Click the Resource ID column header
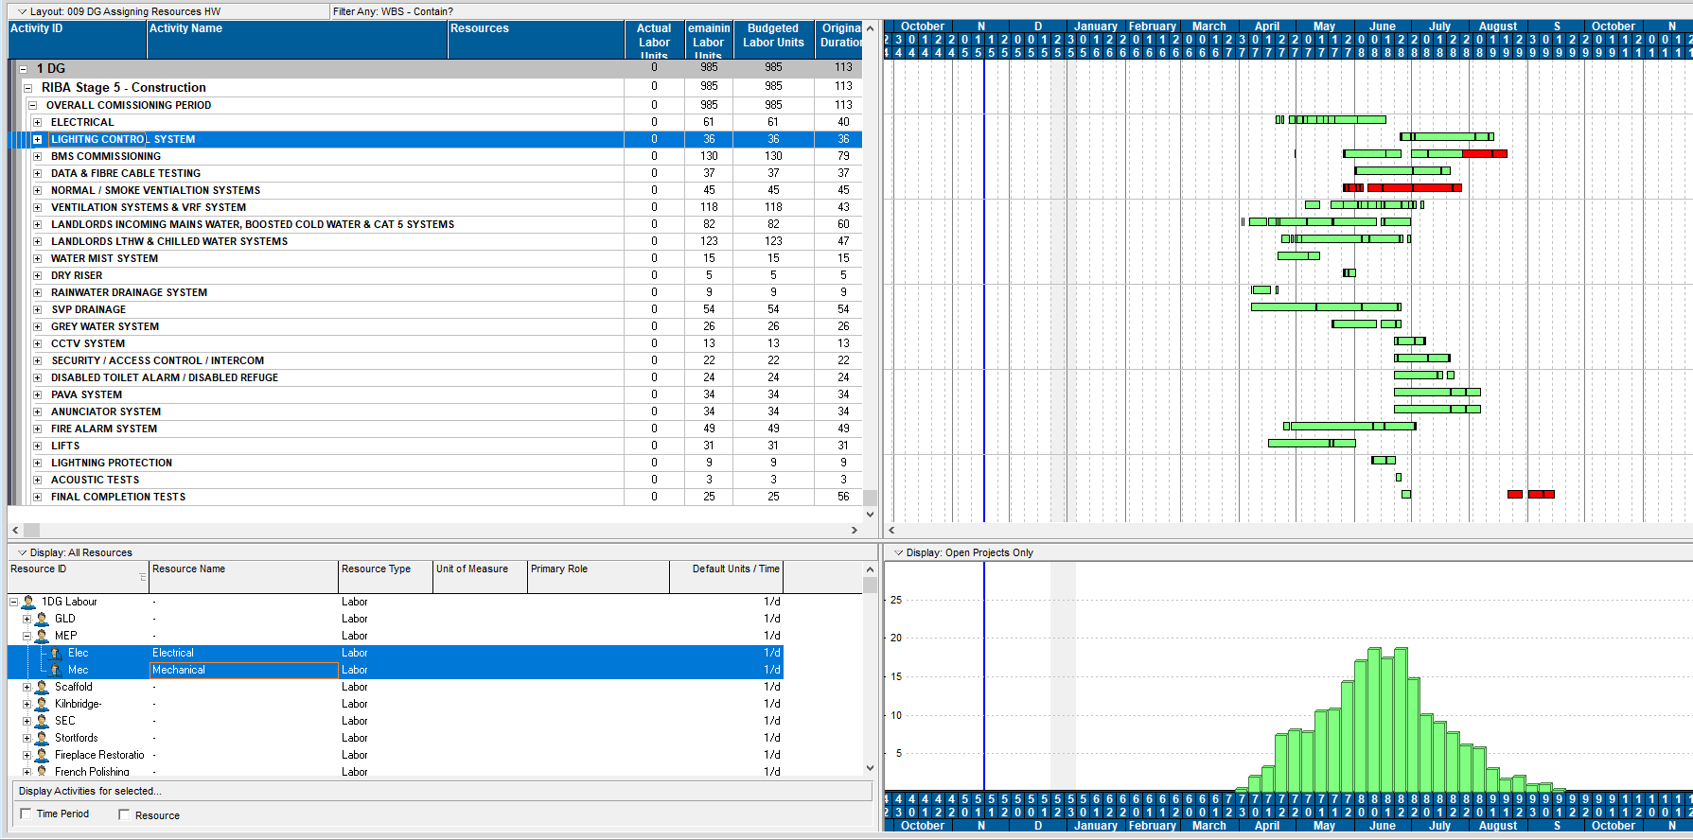 tap(78, 577)
